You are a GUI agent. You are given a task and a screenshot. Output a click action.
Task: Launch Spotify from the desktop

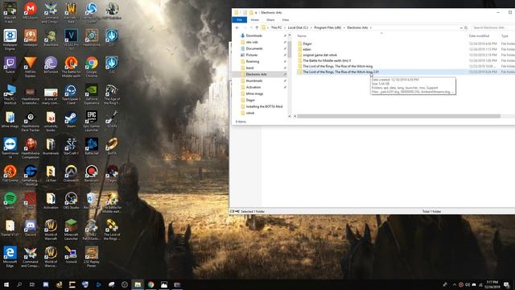10,201
